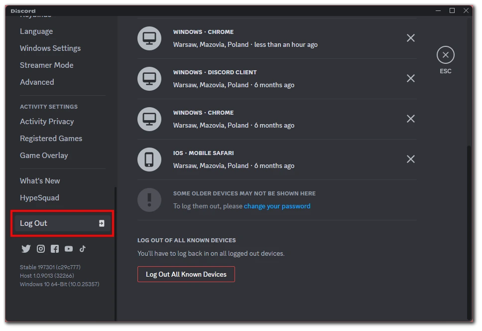
Task: Navigate to Game Overlay settings
Action: pos(44,156)
